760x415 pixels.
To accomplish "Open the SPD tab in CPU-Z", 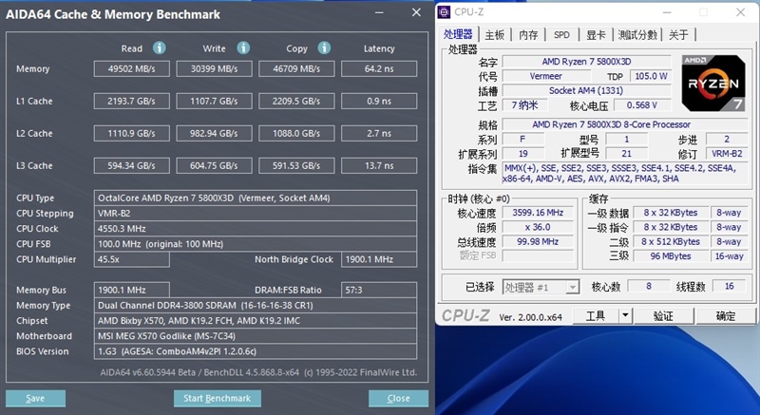I will pos(561,35).
